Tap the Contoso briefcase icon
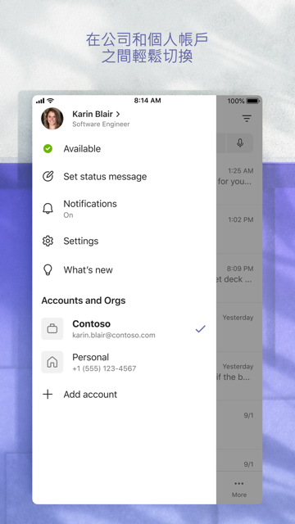 [x=52, y=328]
